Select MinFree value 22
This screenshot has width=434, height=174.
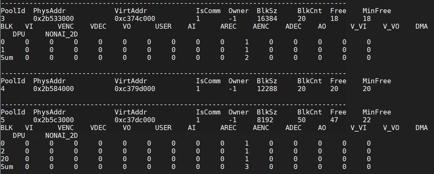(367, 120)
